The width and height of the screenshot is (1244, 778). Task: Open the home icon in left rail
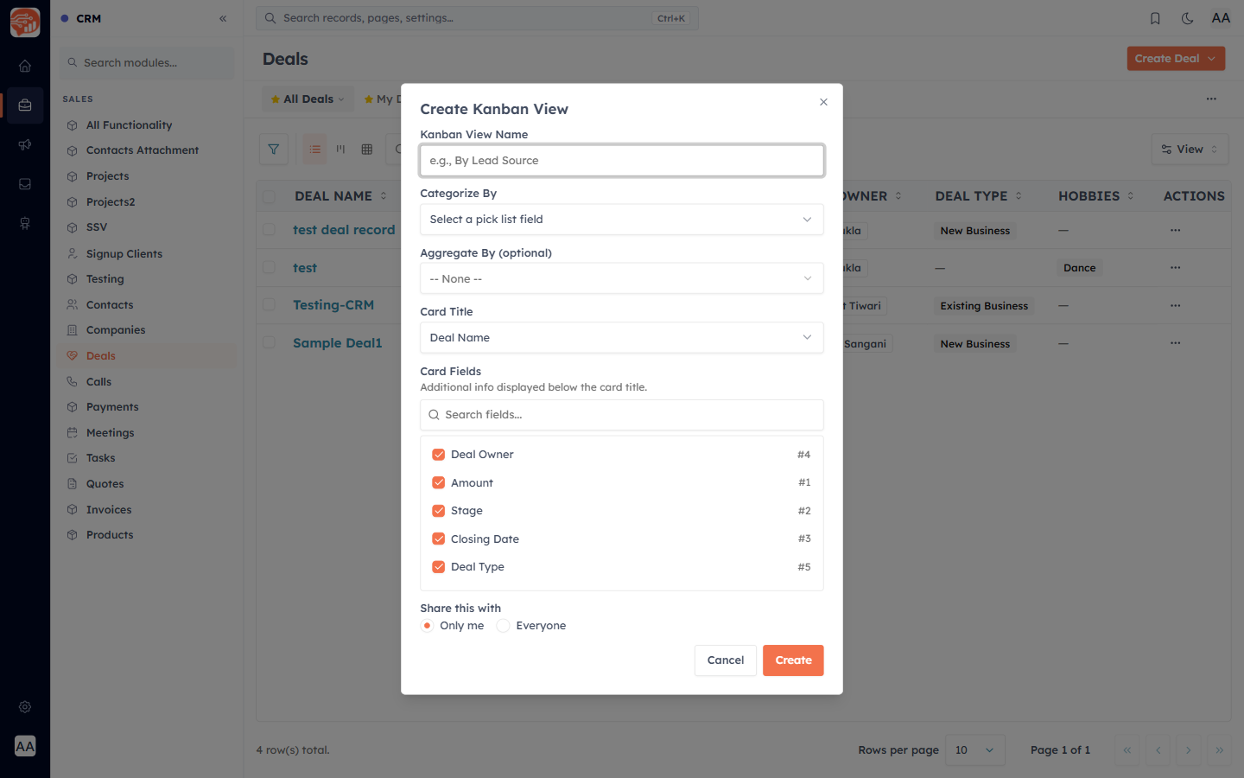pyautogui.click(x=25, y=66)
